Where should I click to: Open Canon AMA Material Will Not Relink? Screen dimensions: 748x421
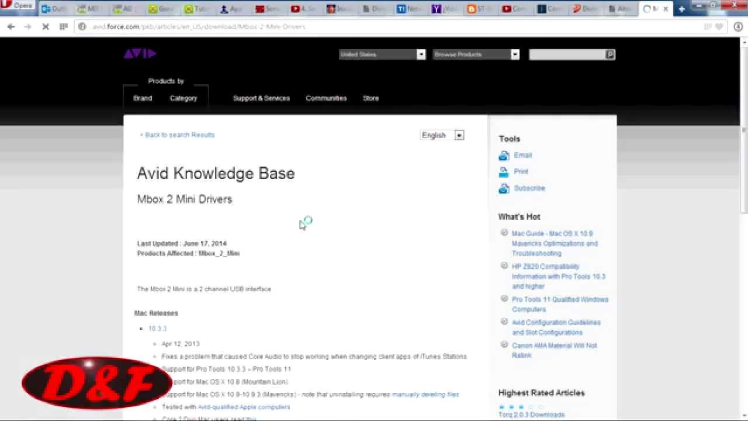(x=555, y=350)
